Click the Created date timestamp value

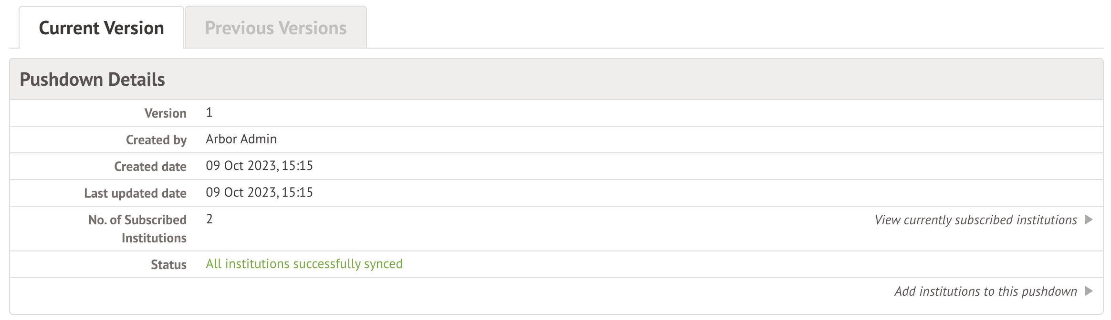[259, 166]
